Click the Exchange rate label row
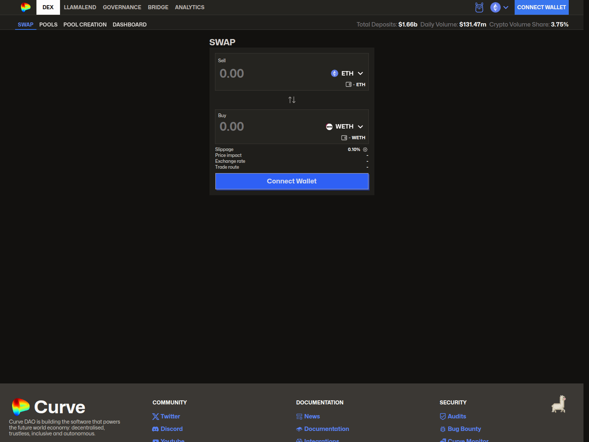This screenshot has height=442, width=589. coord(292,161)
